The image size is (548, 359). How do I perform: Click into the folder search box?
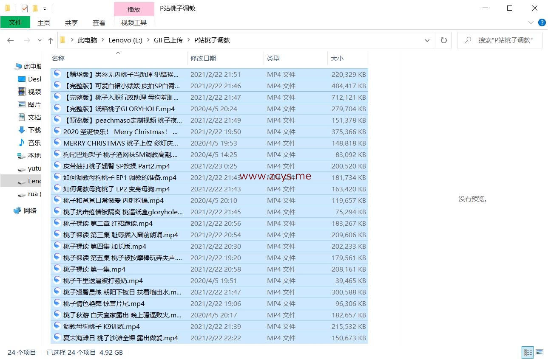coord(504,40)
